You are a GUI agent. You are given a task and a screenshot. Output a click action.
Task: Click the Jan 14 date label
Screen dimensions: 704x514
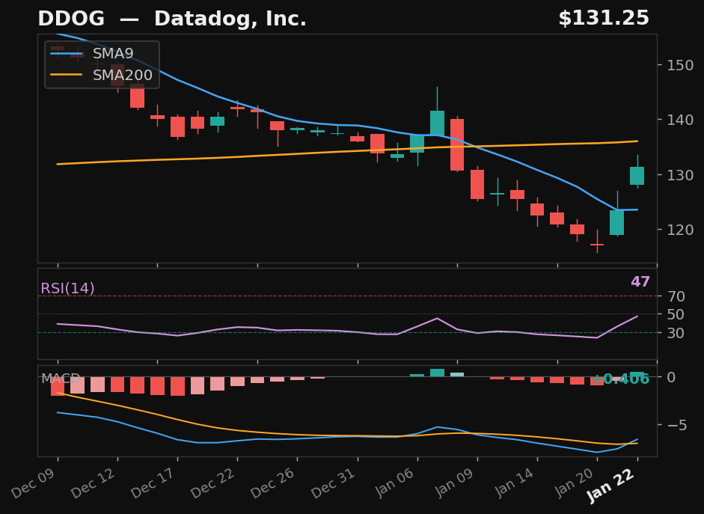tap(515, 483)
